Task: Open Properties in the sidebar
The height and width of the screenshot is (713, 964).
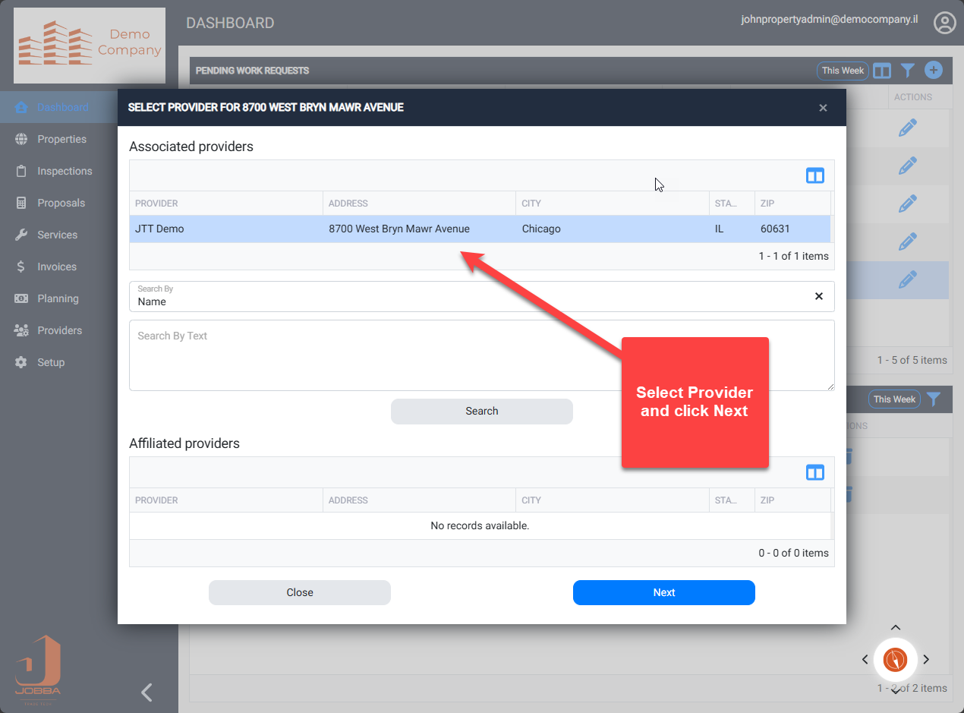Action: 61,139
